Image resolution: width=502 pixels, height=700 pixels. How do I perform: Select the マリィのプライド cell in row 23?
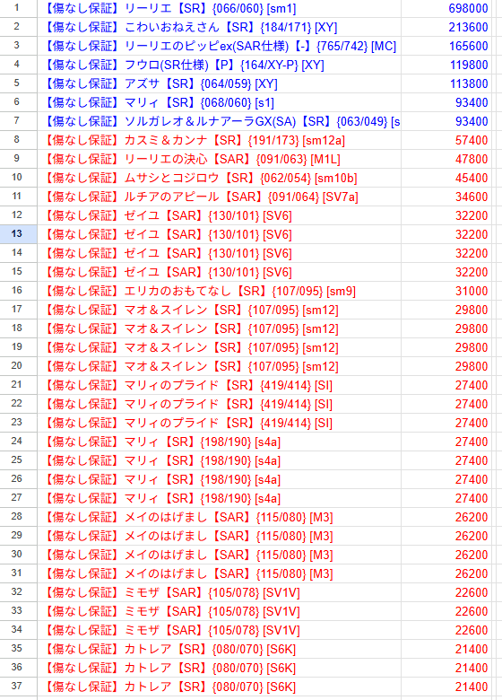[219, 423]
